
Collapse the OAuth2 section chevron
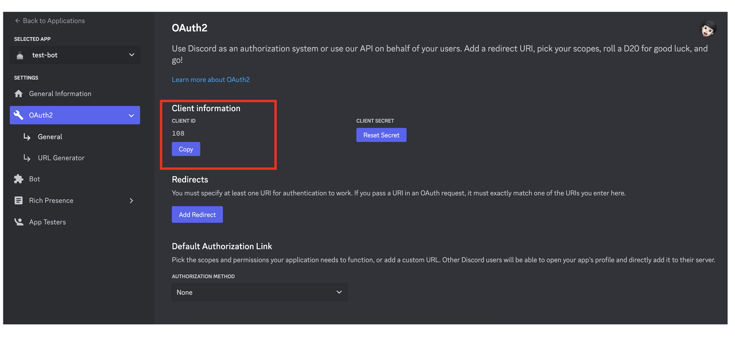point(131,115)
